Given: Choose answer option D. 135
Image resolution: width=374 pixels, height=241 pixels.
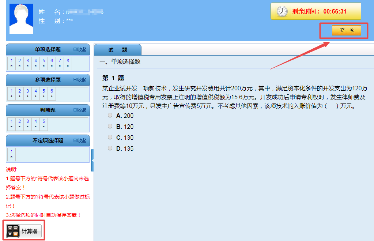Looking at the screenshot, I should (x=110, y=148).
